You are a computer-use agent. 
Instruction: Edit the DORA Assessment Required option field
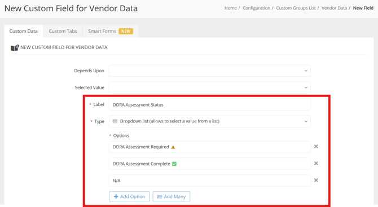(210, 147)
